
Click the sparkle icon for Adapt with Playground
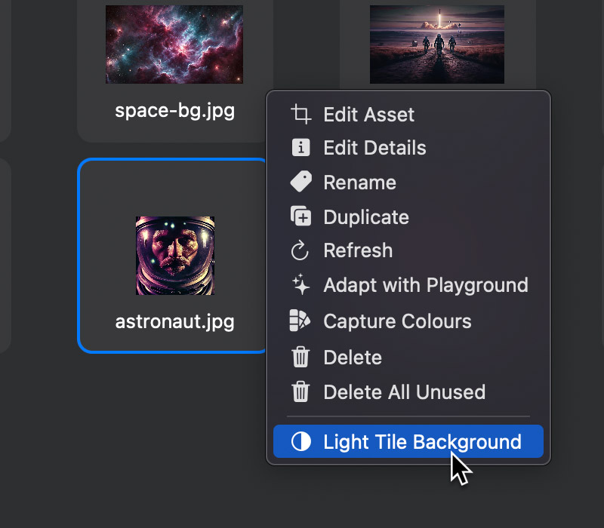tap(300, 285)
